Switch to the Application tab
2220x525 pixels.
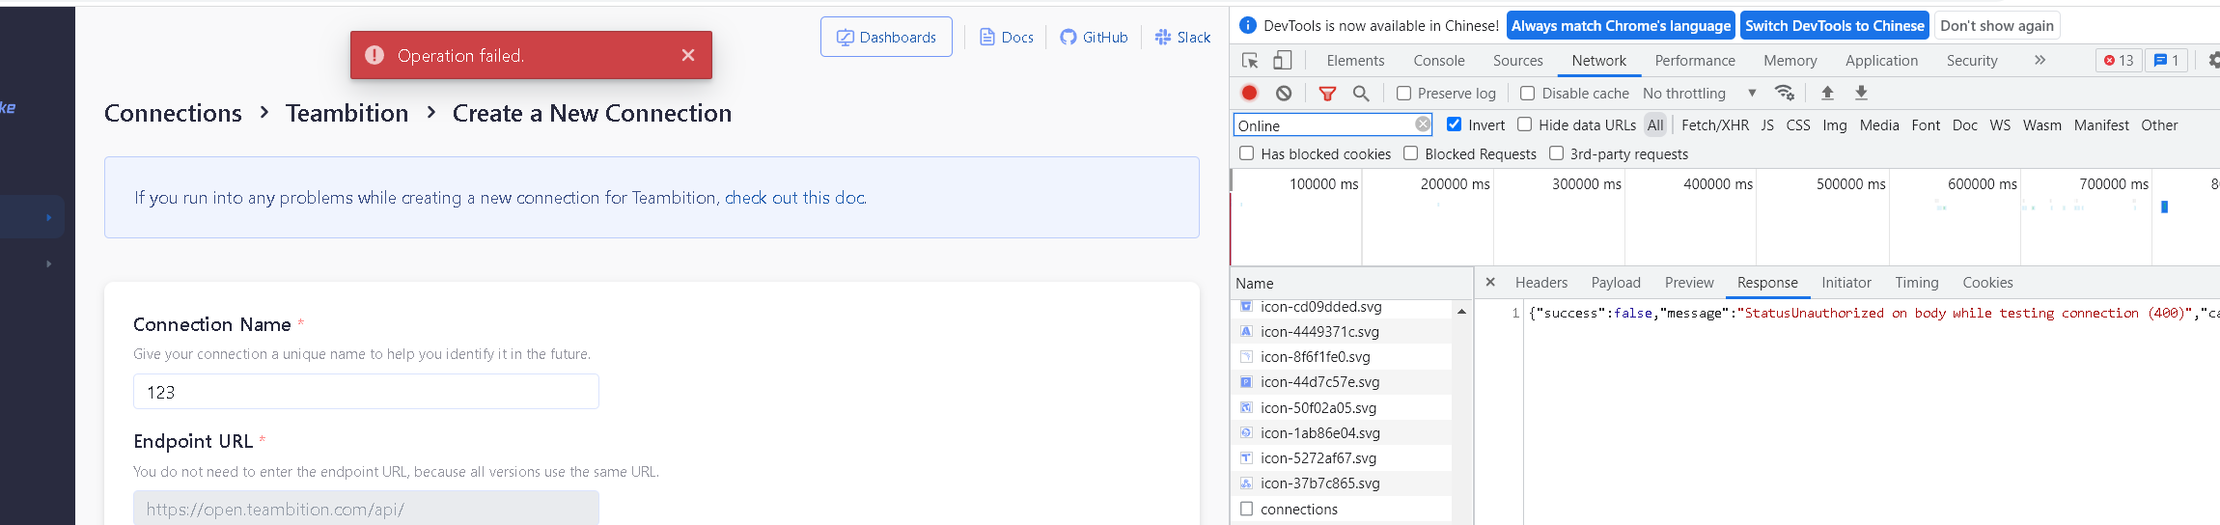click(x=1881, y=61)
